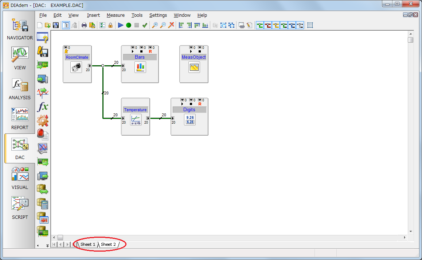Screen dimensions: 422x260
Task: Open the red alarm block palette icon
Action: coord(43,134)
